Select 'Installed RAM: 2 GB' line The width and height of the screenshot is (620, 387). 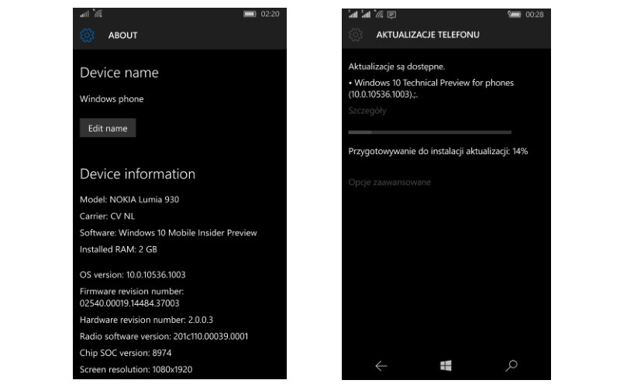119,249
